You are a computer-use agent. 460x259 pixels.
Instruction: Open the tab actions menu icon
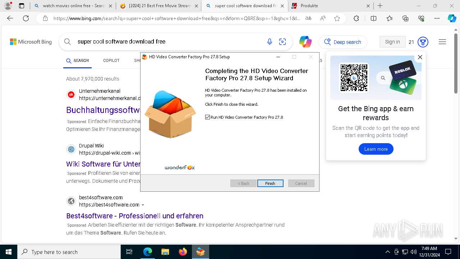22,6
